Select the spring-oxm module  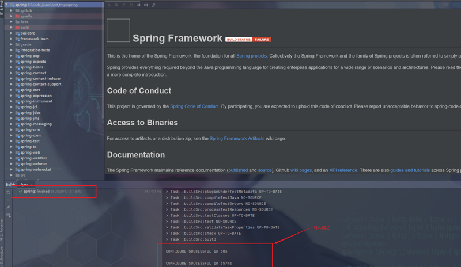click(31, 135)
